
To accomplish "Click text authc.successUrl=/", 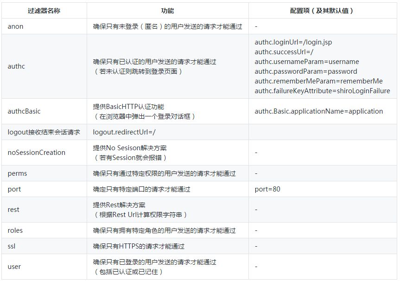I will (284, 52).
